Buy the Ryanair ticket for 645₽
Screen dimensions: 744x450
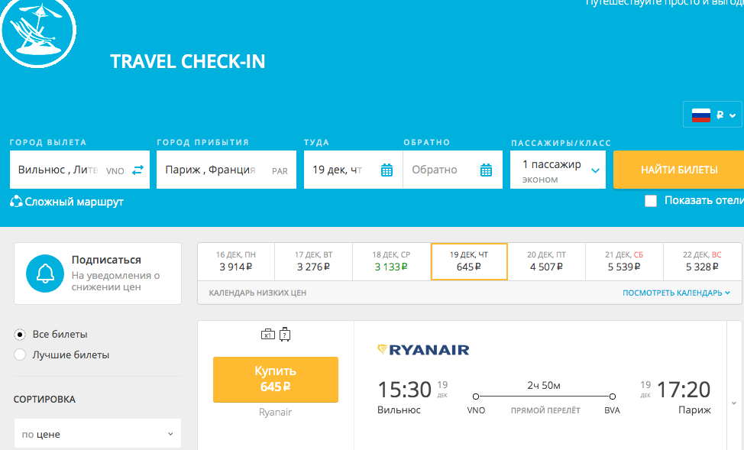pyautogui.click(x=276, y=379)
